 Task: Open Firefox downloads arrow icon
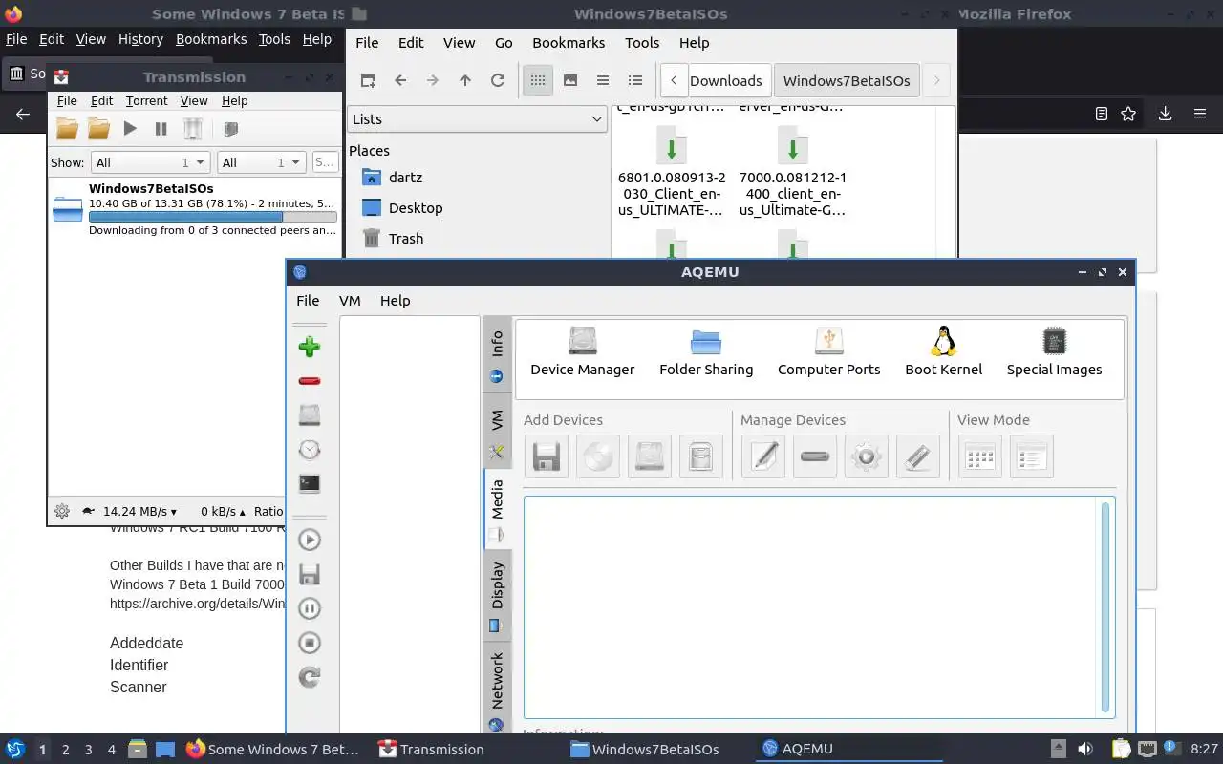[1165, 114]
